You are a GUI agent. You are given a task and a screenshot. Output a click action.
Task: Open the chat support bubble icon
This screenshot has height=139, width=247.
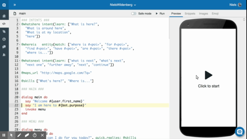pyautogui.click(x=240, y=131)
